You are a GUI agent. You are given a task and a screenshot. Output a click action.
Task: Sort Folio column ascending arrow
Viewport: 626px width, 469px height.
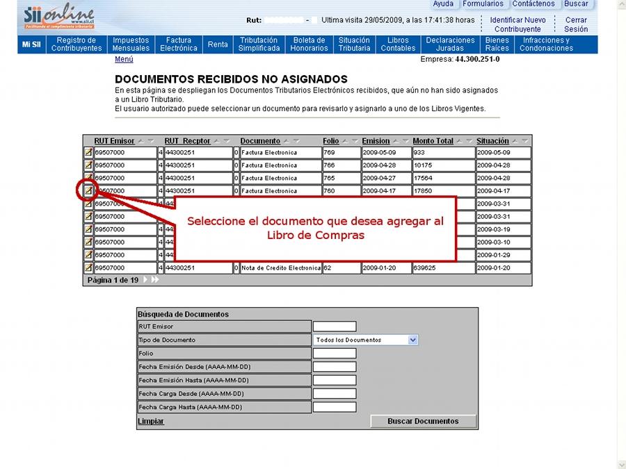coord(345,141)
